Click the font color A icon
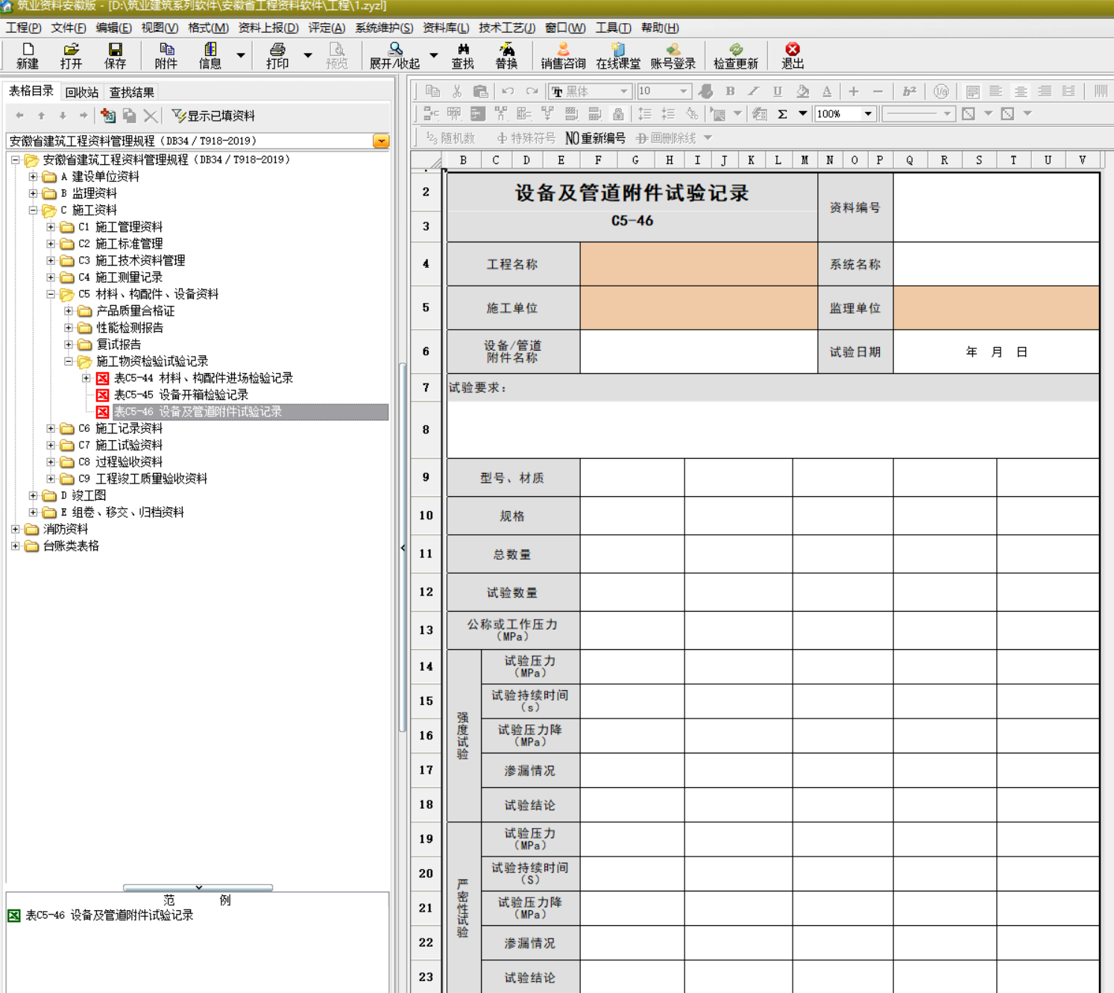The height and width of the screenshot is (993, 1114). click(x=827, y=91)
